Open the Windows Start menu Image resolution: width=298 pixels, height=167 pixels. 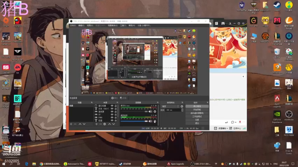point(3,164)
